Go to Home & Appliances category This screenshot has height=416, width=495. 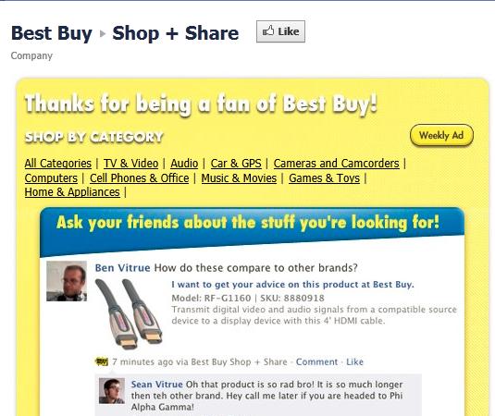tap(72, 192)
